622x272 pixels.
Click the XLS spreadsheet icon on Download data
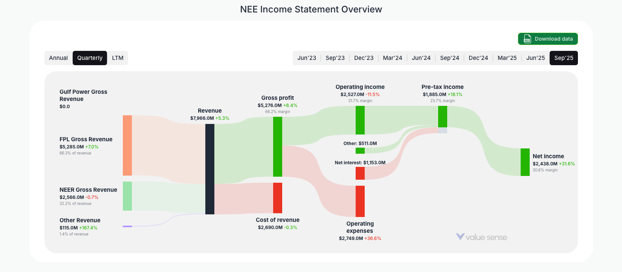click(527, 39)
